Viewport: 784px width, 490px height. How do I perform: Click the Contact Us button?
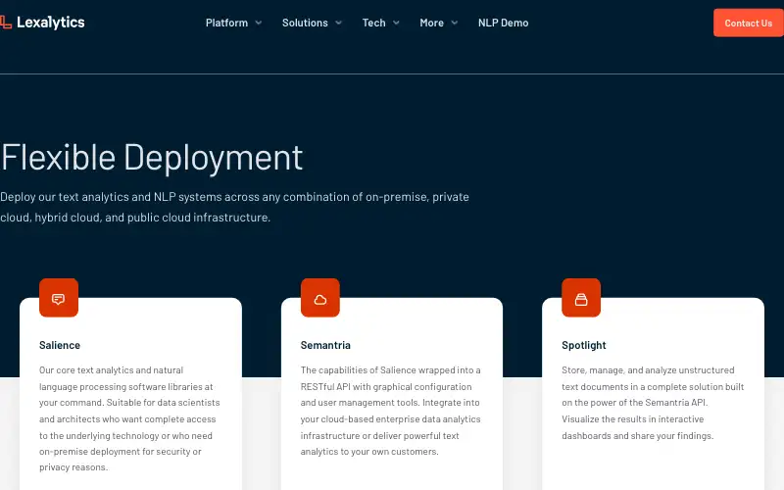point(749,23)
